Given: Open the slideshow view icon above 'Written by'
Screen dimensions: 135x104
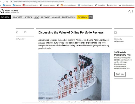Looking at the screenshot, I should [x=115, y=32].
